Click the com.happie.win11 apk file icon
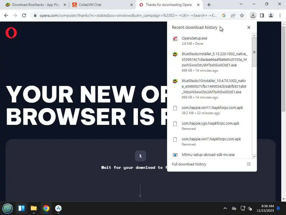Image resolution: width=286 pixels, height=215 pixels. 175,108
